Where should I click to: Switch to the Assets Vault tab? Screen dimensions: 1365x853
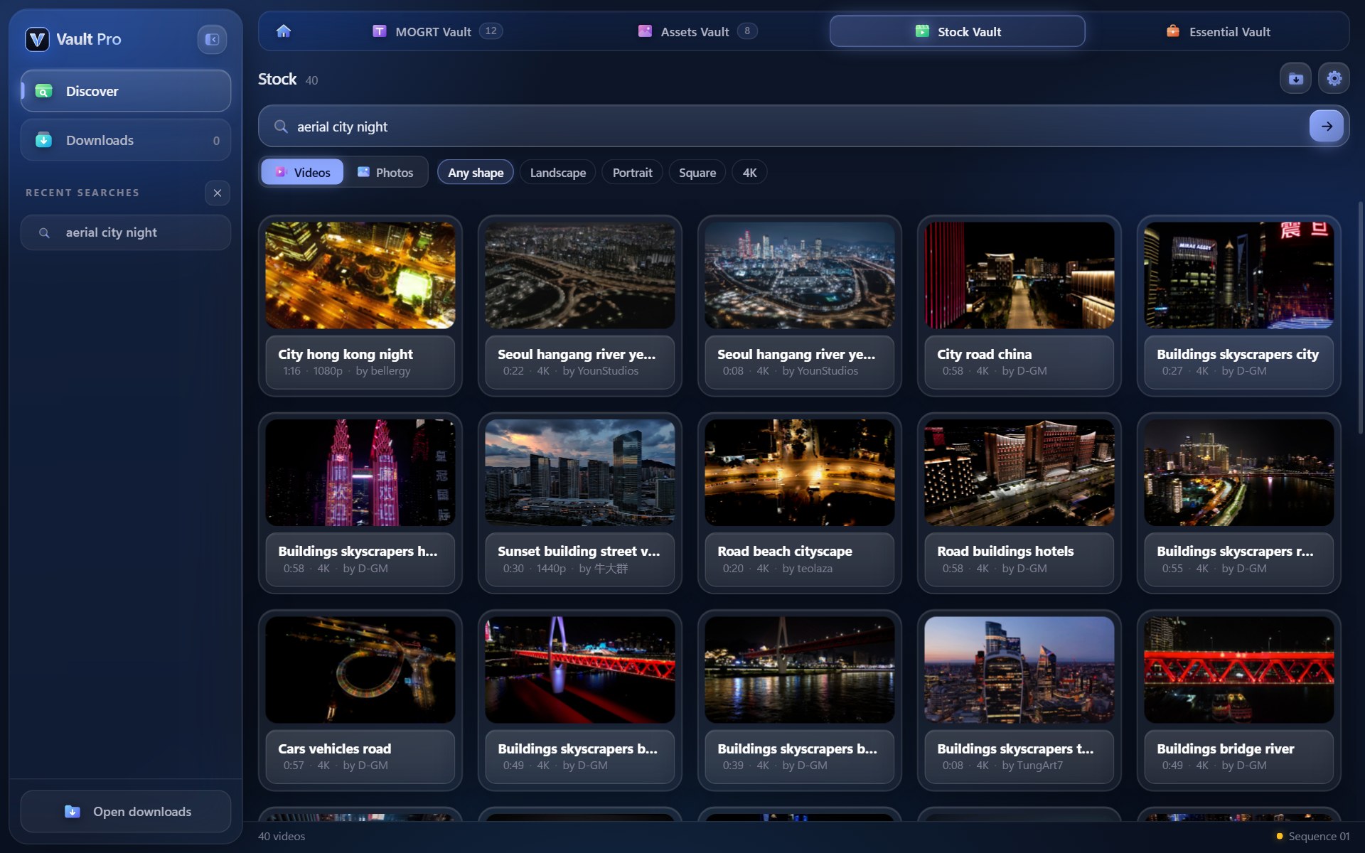tap(697, 31)
